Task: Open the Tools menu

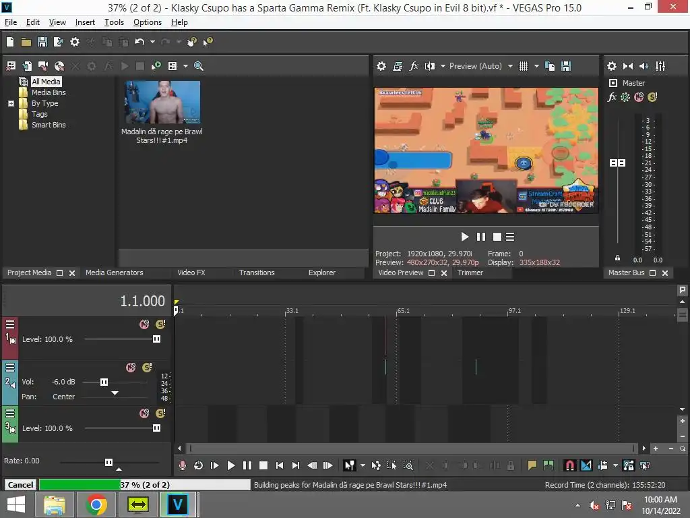Action: 114,22
